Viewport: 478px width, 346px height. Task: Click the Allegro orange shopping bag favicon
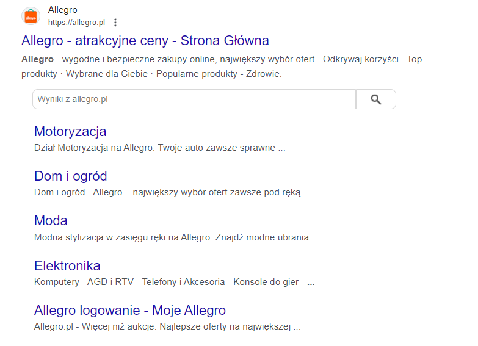point(31,16)
